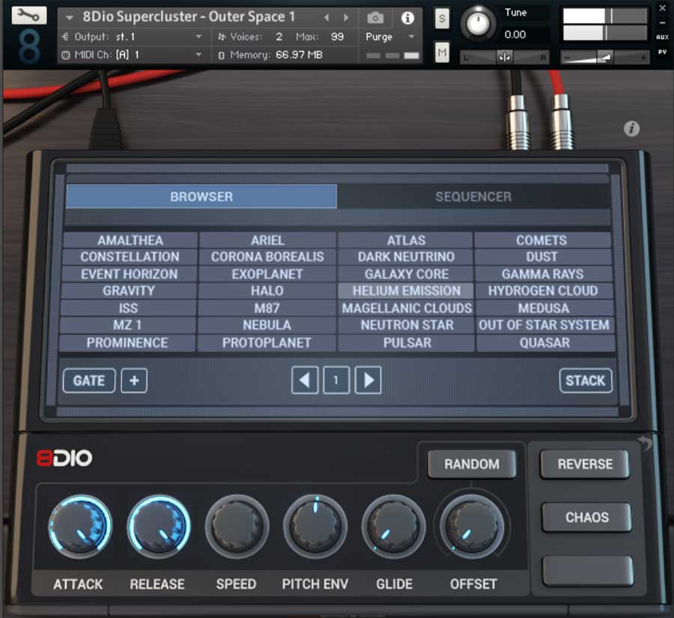Viewport: 674px width, 618px height.
Task: Toggle the GATE button
Action: pyautogui.click(x=89, y=381)
